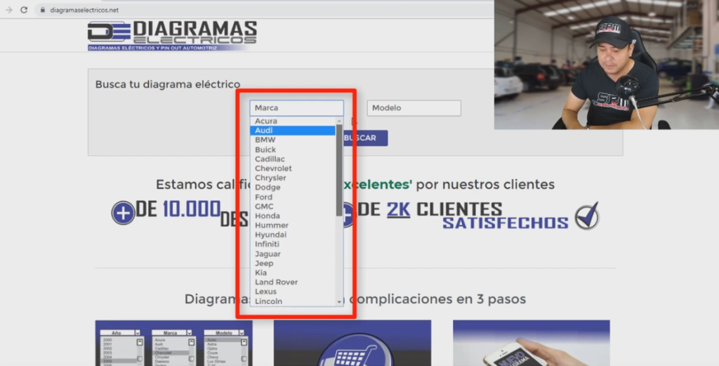The width and height of the screenshot is (719, 366).
Task: Click the checkmark badge next to SATISFECHOS
Action: 587,216
